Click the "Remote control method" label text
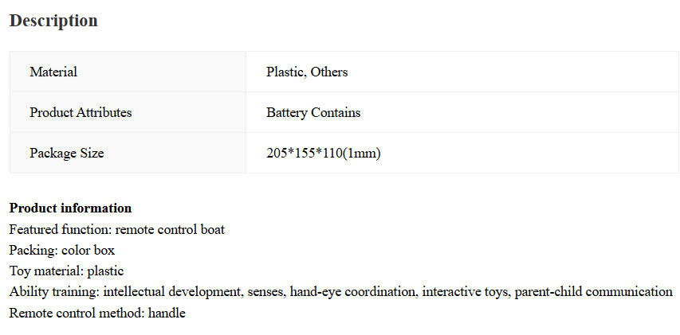 coord(76,313)
